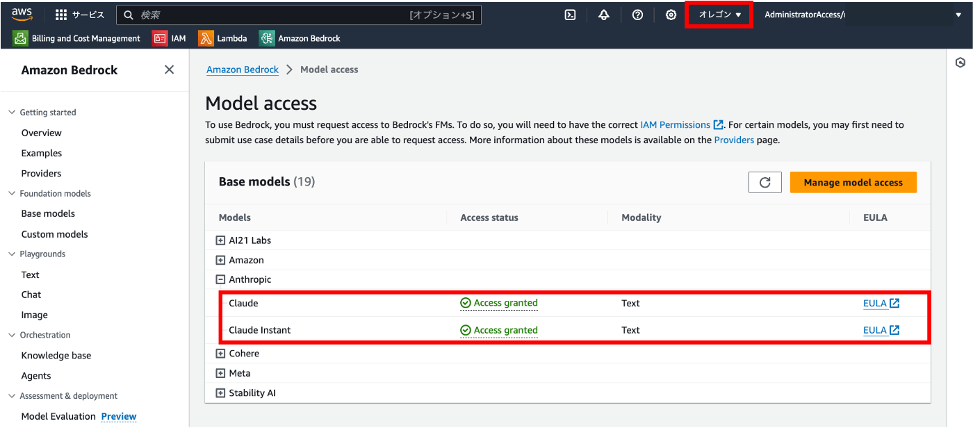Open Knowledge base in the sidebar
Image resolution: width=973 pixels, height=428 pixels.
pos(56,355)
